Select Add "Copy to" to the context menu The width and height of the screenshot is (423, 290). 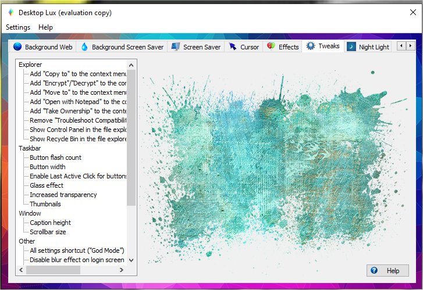(x=78, y=74)
